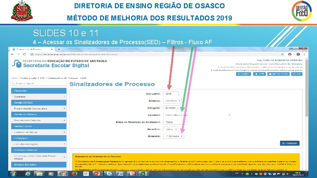
Task: Open File Explorer from the taskbar
Action: (x=39, y=174)
